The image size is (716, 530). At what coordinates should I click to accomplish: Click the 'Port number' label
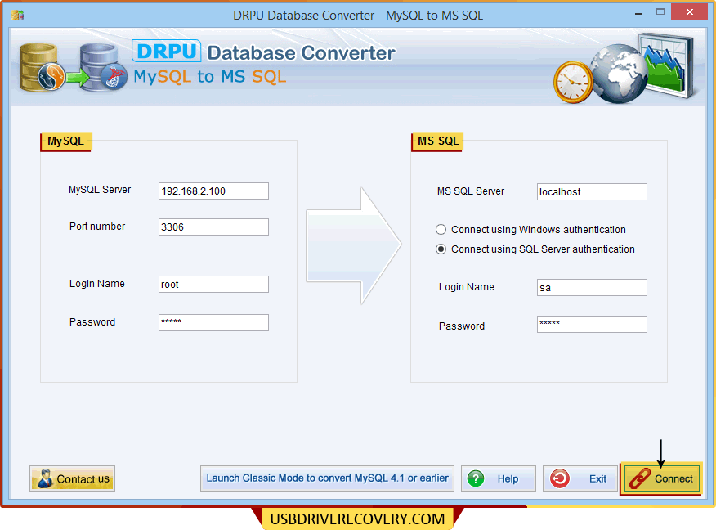pyautogui.click(x=97, y=227)
